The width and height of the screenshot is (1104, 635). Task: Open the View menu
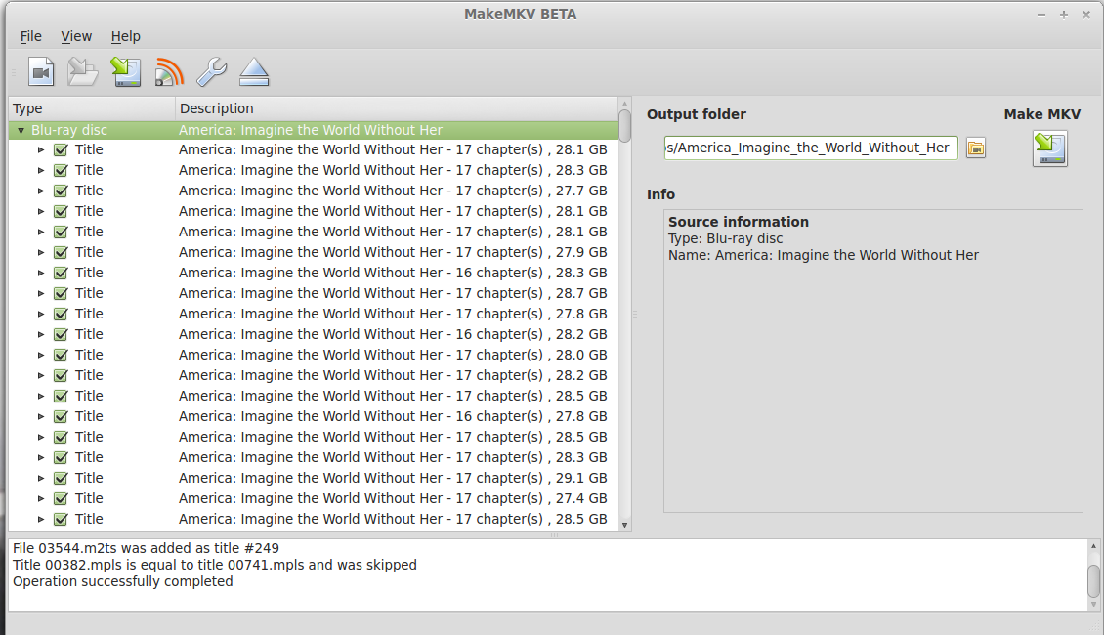tap(76, 36)
